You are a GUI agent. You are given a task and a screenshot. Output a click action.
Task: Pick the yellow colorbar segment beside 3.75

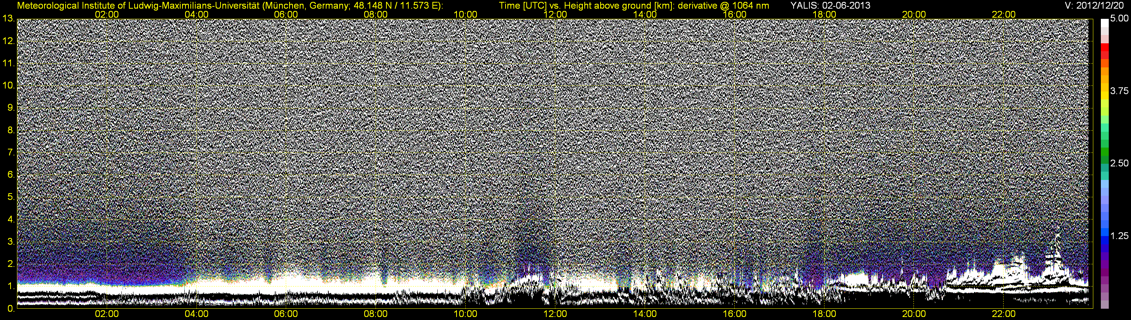coord(1105,95)
